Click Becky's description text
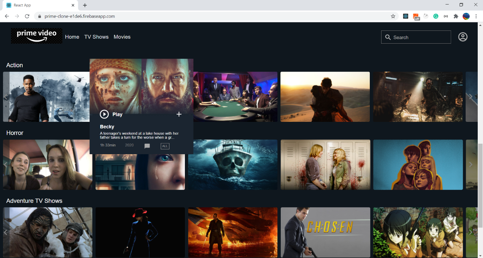Screen dimensions: 483x258 coord(139,135)
